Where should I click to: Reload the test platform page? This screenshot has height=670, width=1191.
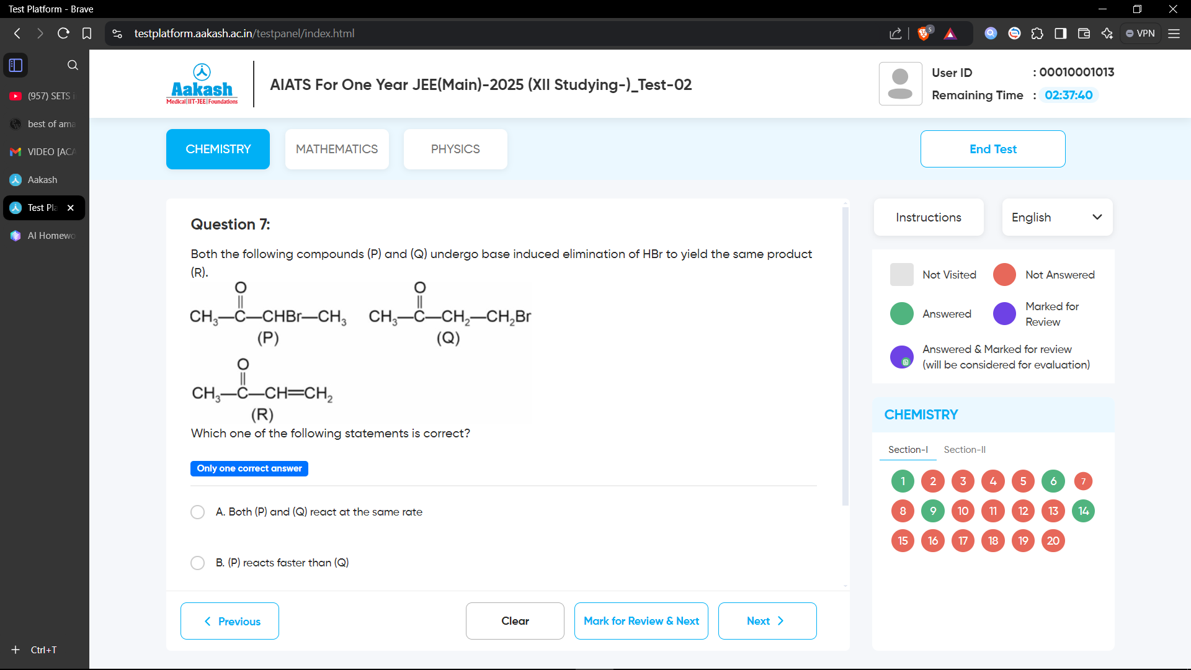[x=63, y=33]
